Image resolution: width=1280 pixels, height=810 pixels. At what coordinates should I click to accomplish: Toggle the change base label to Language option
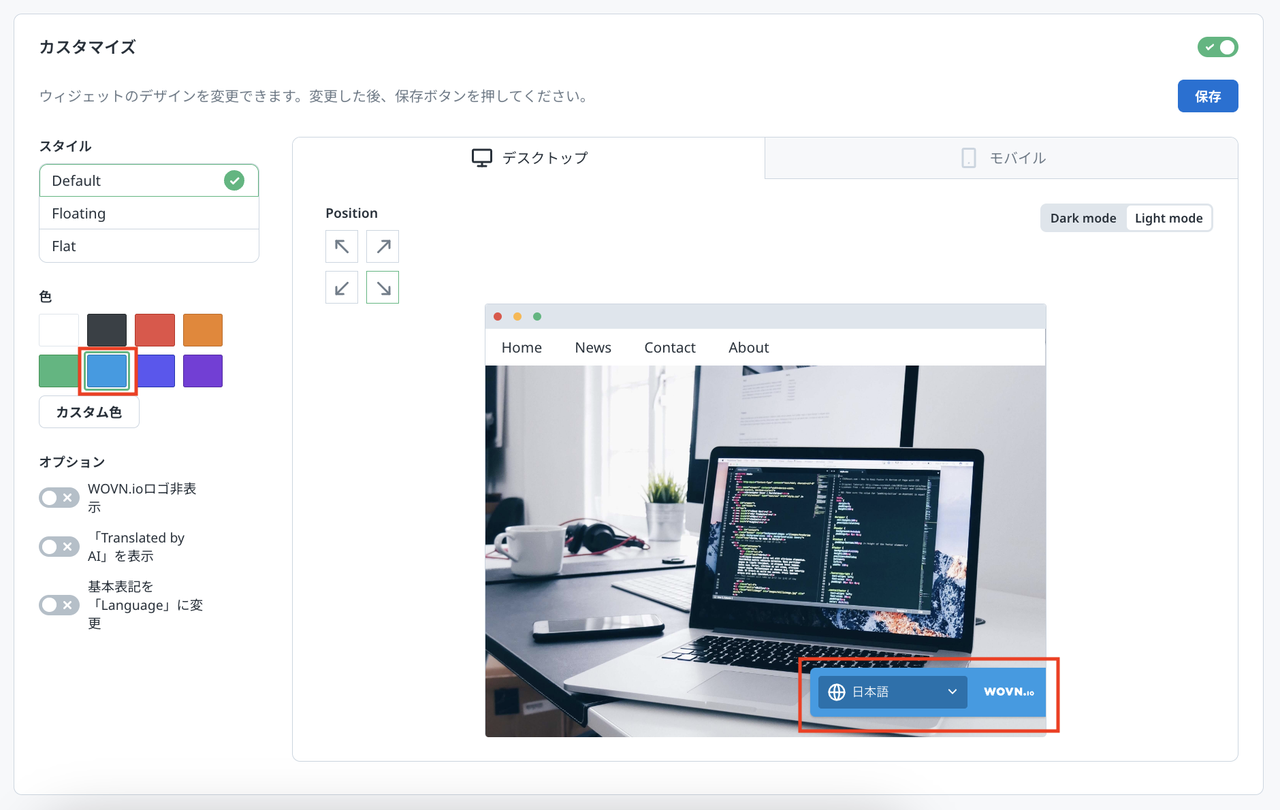tap(59, 605)
